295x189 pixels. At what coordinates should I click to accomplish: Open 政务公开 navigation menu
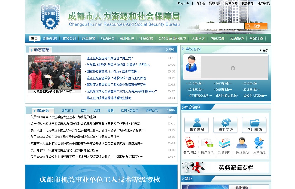[x=69, y=38]
